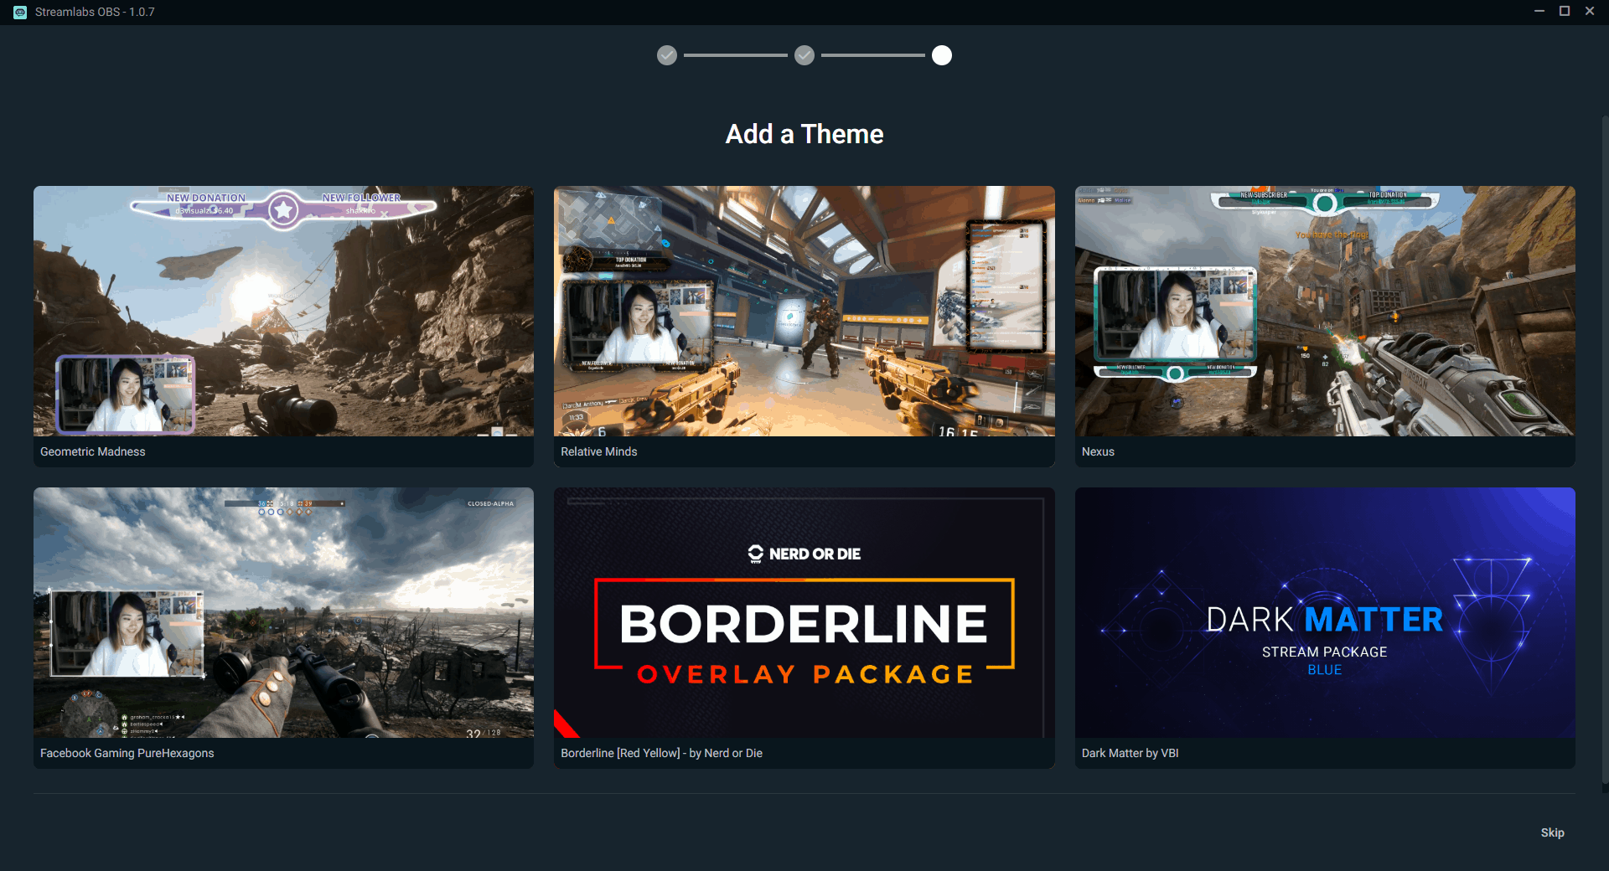The height and width of the screenshot is (871, 1609).
Task: Click the 'Geometric Madness' label text
Action: (x=93, y=451)
